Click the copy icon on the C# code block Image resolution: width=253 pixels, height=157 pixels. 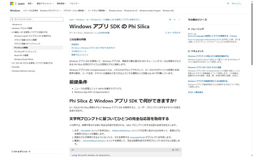[173, 150]
